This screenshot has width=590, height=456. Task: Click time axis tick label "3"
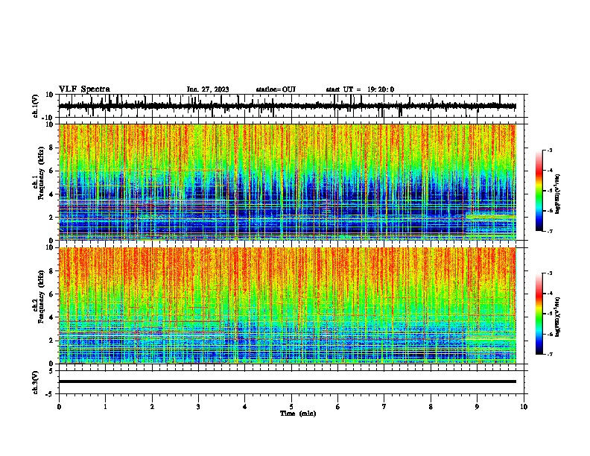pos(198,407)
